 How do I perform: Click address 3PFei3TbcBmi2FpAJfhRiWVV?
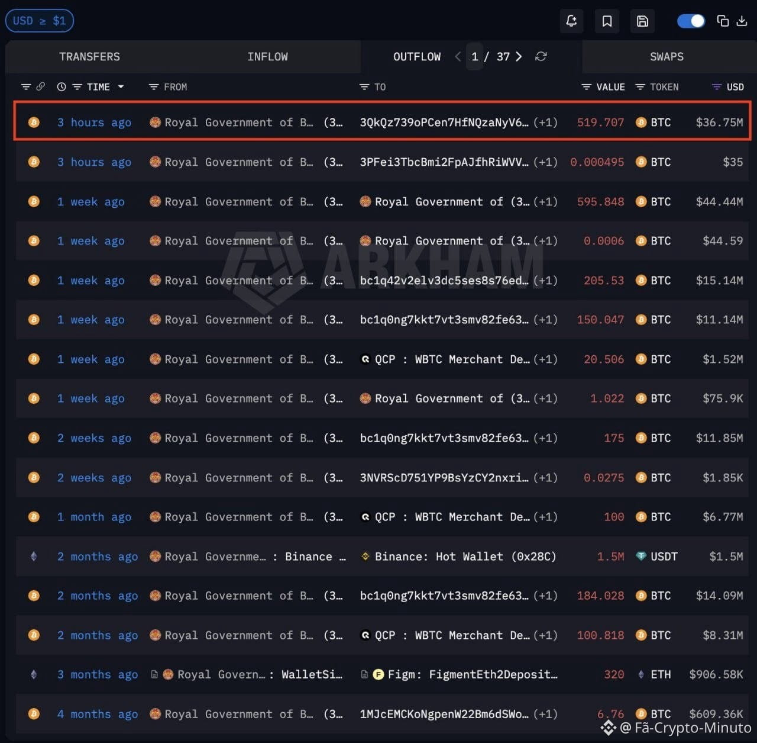[x=444, y=162]
